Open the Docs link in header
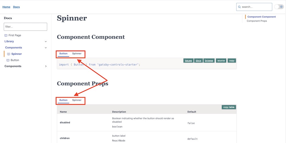The image size is (286, 143). tap(16, 7)
